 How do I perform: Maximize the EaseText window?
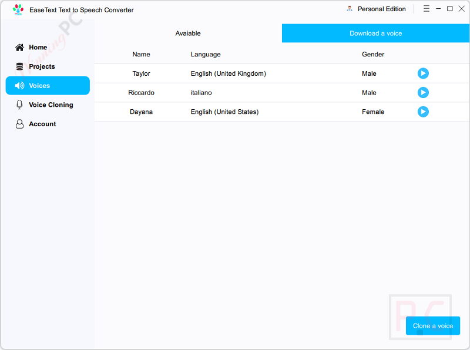449,9
